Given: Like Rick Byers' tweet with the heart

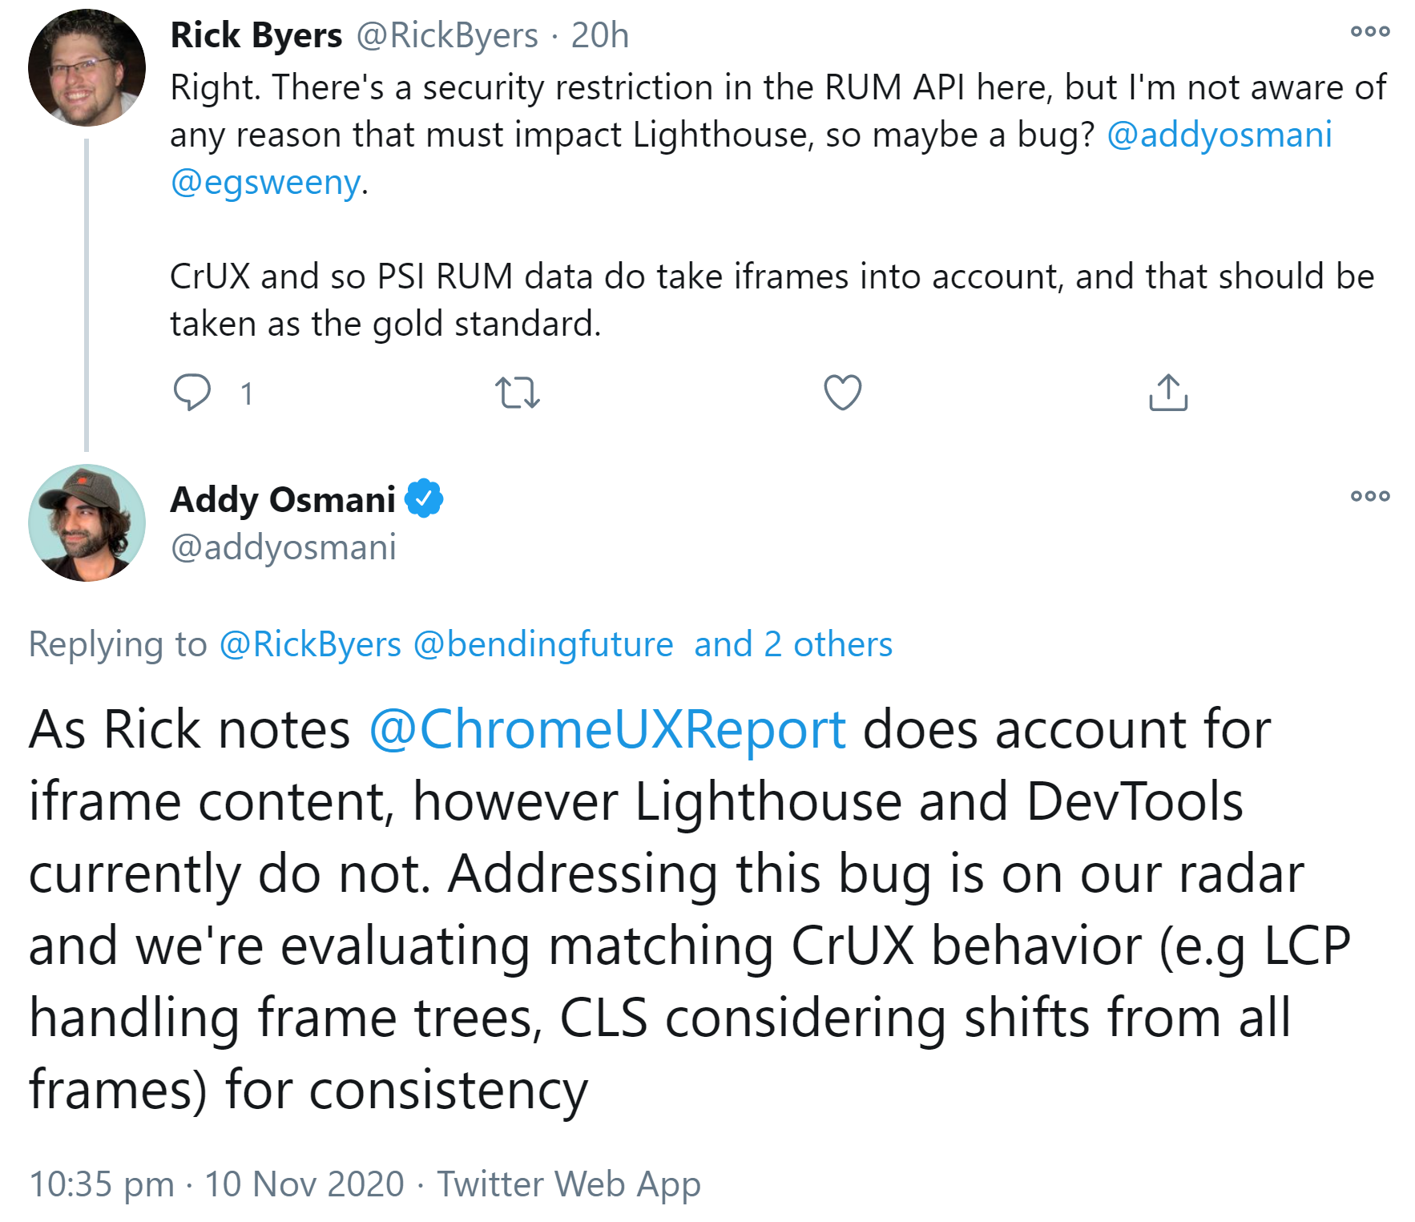Looking at the screenshot, I should click(842, 393).
